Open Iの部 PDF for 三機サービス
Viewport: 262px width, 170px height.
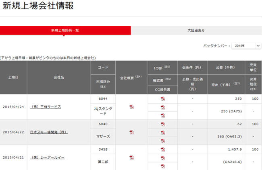(x=163, y=98)
